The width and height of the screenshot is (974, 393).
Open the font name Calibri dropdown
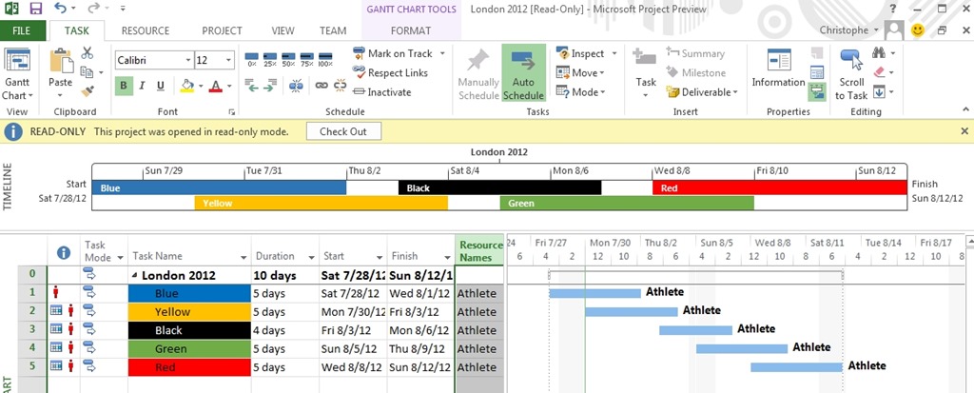[x=188, y=60]
